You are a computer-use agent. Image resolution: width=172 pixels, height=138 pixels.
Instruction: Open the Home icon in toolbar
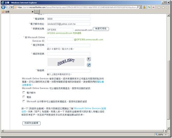[159, 8]
